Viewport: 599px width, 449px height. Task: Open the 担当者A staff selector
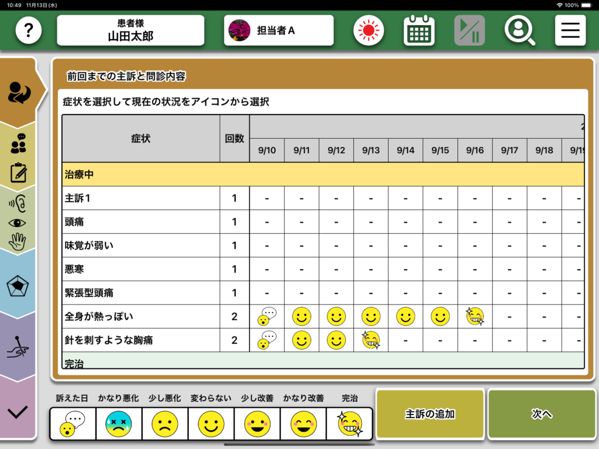point(278,30)
